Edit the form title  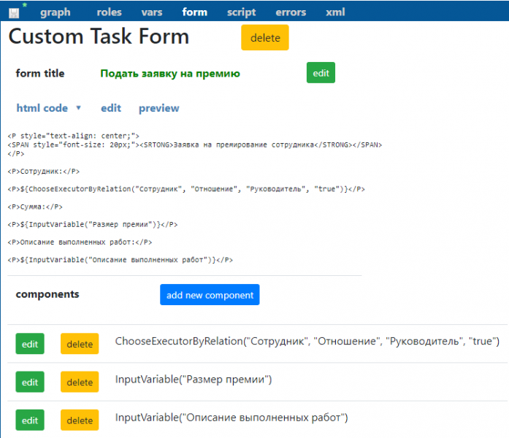coord(321,73)
